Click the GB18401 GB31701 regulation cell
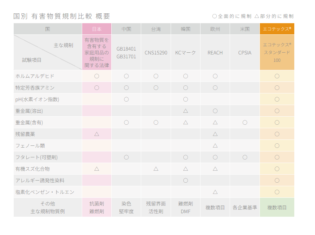Image resolution: width=315 pixels, height=235 pixels. [126, 53]
